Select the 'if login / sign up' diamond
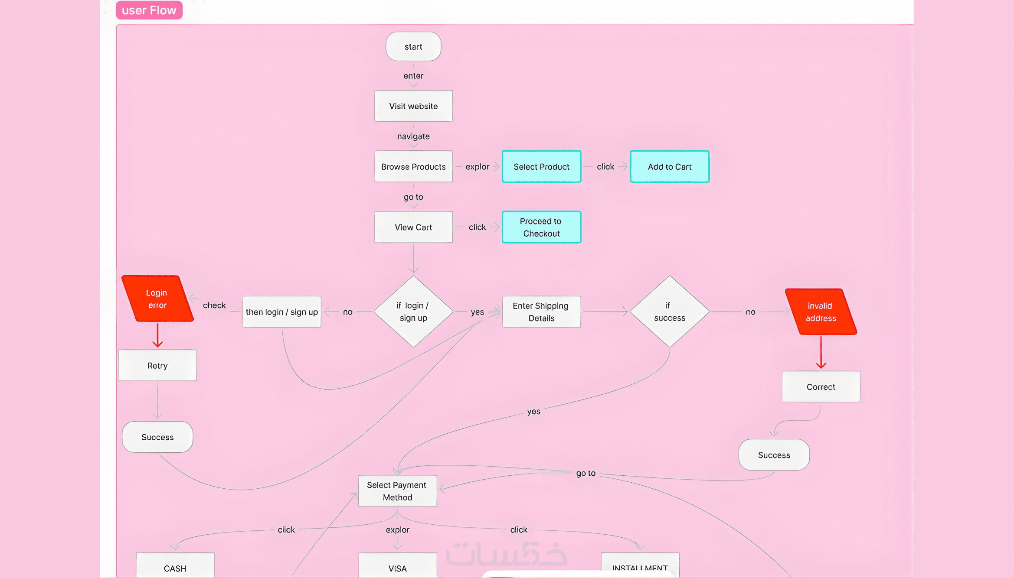 point(413,312)
